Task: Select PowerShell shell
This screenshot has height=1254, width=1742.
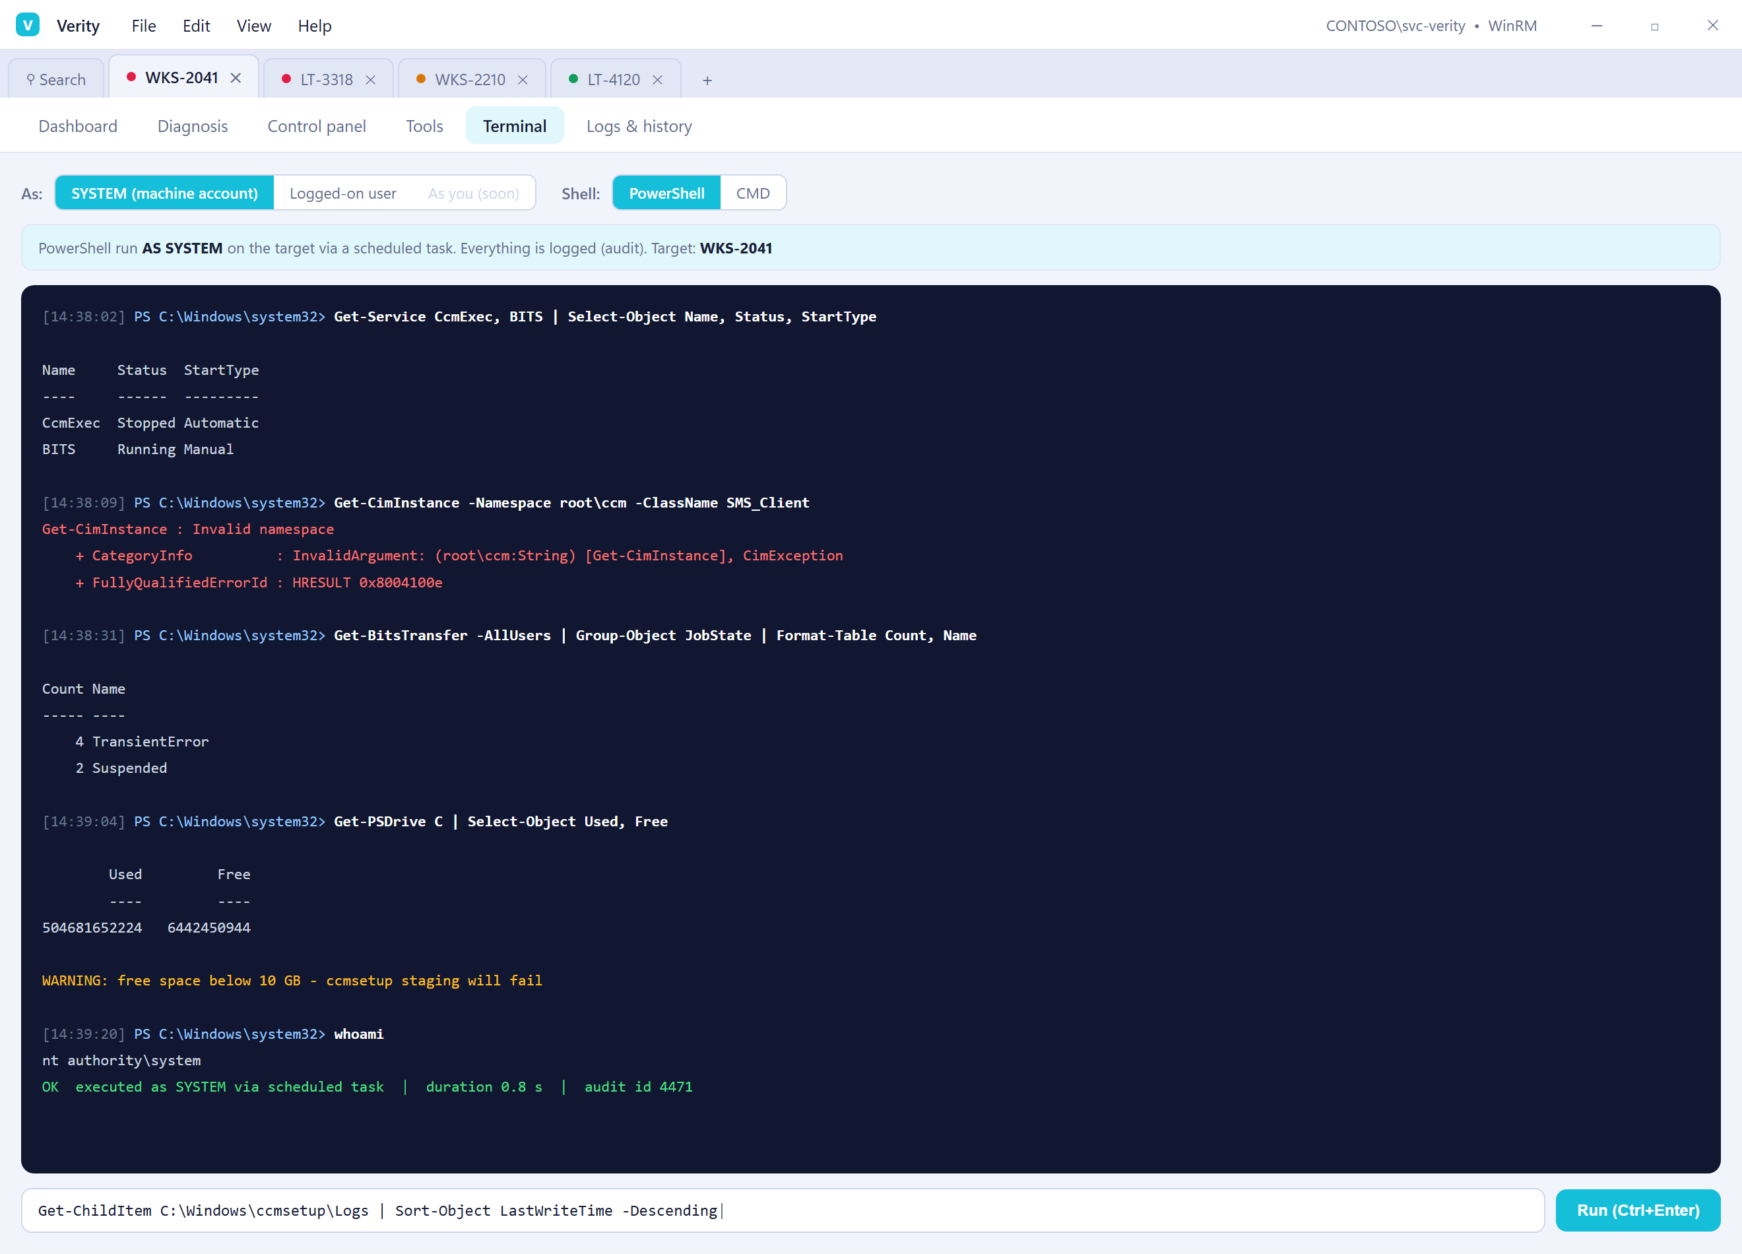Action: (x=666, y=193)
